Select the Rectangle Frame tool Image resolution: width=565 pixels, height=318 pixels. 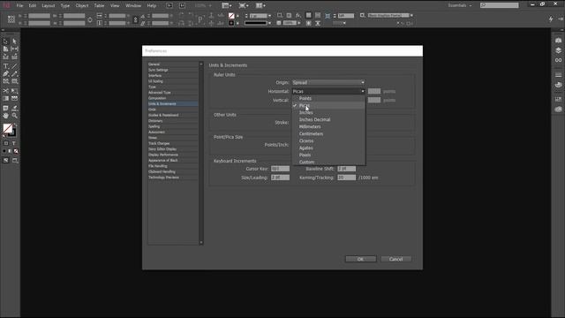coord(6,81)
